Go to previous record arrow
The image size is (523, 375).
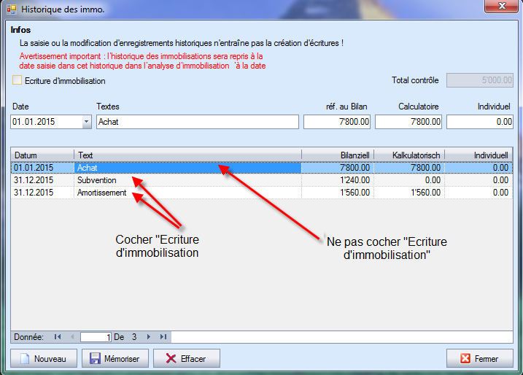pyautogui.click(x=72, y=337)
